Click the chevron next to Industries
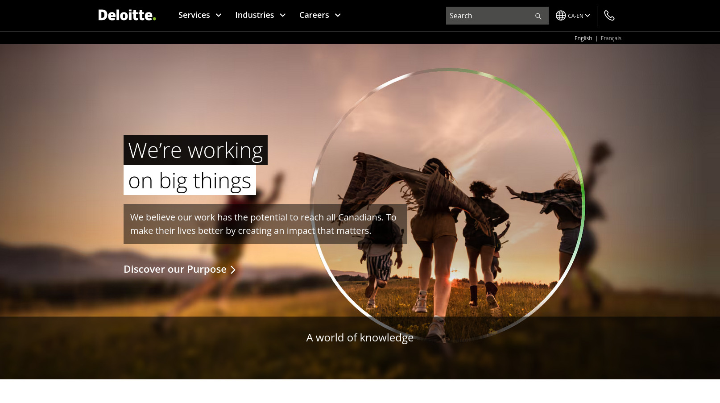 pos(282,15)
